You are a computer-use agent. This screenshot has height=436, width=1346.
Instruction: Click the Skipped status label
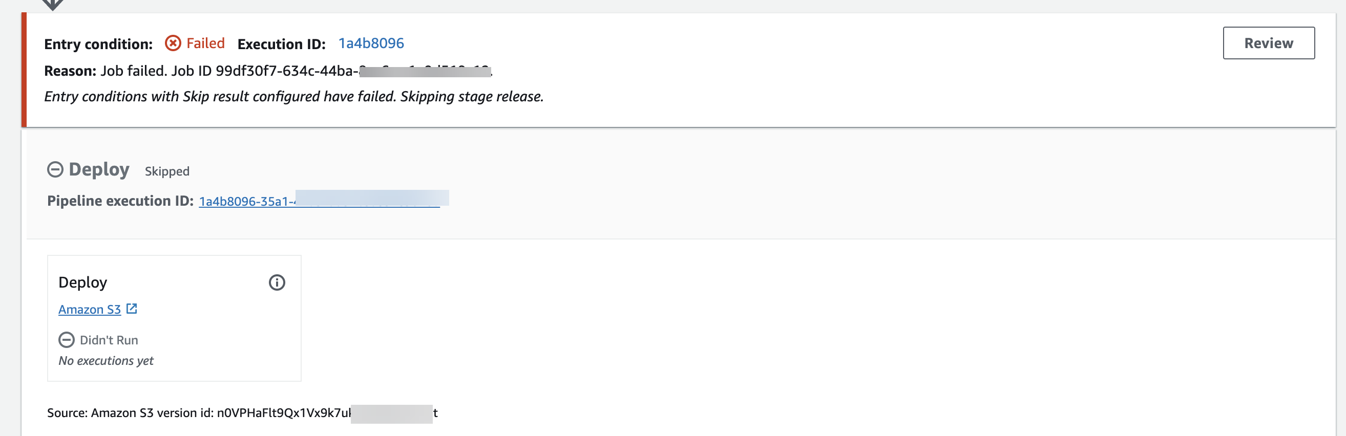coord(166,171)
